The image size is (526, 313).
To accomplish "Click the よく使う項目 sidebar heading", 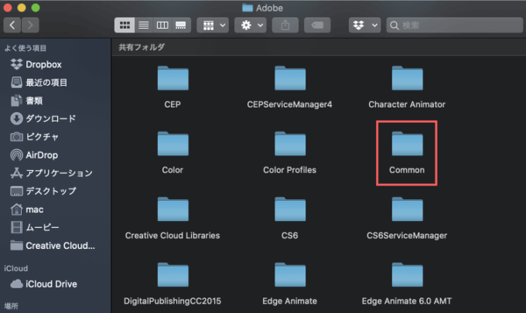I will coord(26,48).
